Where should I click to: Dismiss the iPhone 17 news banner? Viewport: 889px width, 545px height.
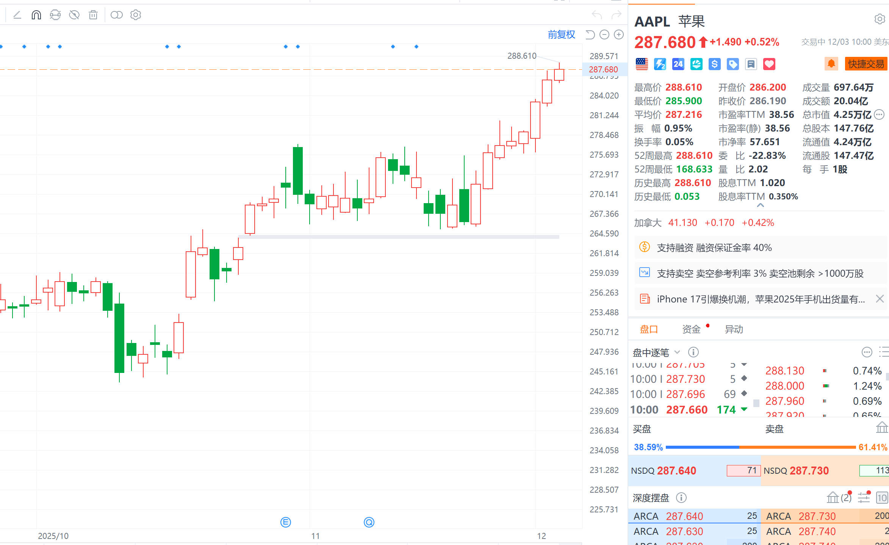click(880, 299)
